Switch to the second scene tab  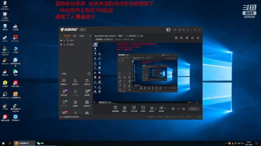pos(75,36)
